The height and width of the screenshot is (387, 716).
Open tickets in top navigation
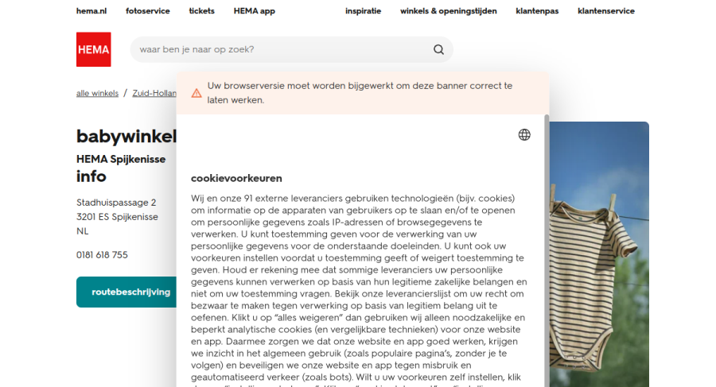tap(201, 11)
